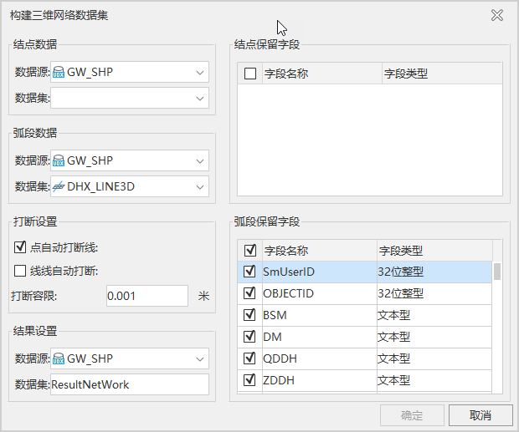Close the build 3D network dataset dialog

click(x=497, y=15)
